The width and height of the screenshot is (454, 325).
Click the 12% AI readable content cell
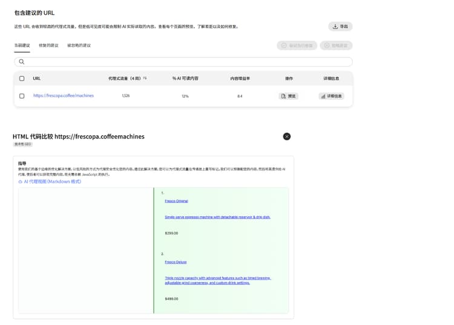[185, 96]
